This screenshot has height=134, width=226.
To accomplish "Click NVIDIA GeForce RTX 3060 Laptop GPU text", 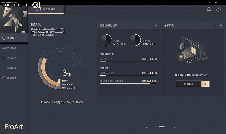I will pyautogui.click(x=48, y=32).
